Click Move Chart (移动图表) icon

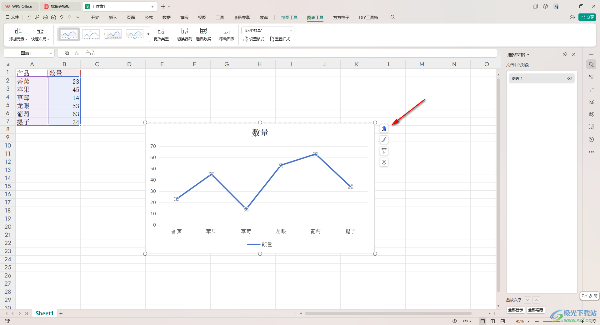click(227, 31)
